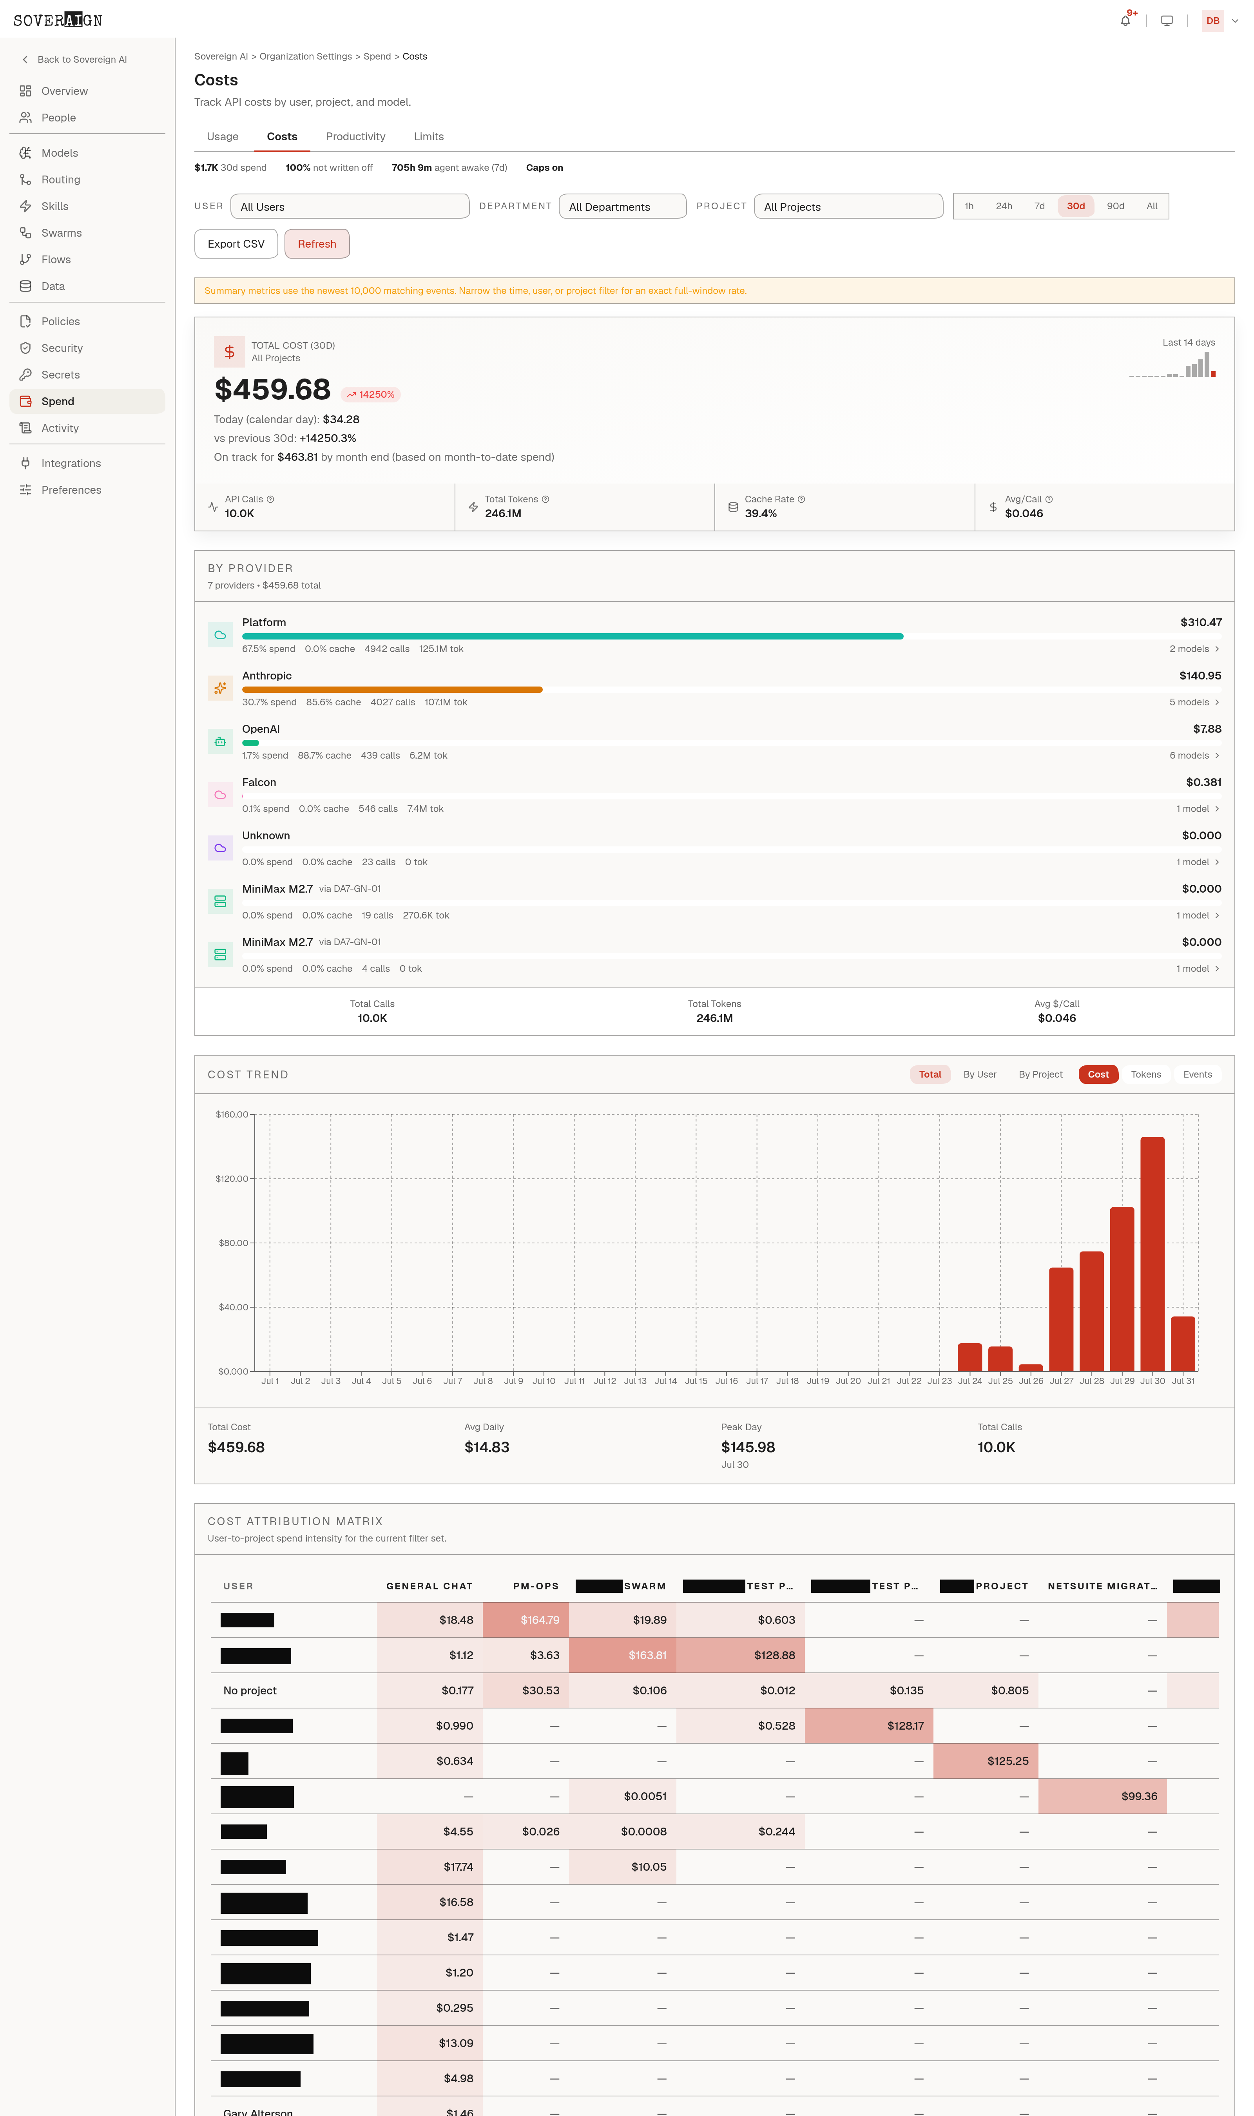This screenshot has width=1254, height=2116.
Task: Select the 24h time range
Action: 1004,206
